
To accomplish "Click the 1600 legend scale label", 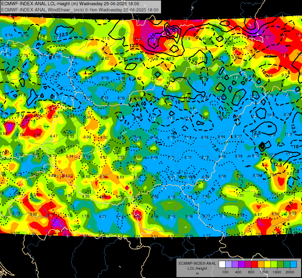I will (277, 272).
